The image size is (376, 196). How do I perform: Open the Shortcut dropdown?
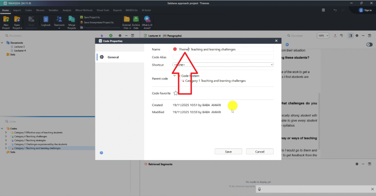click(223, 65)
